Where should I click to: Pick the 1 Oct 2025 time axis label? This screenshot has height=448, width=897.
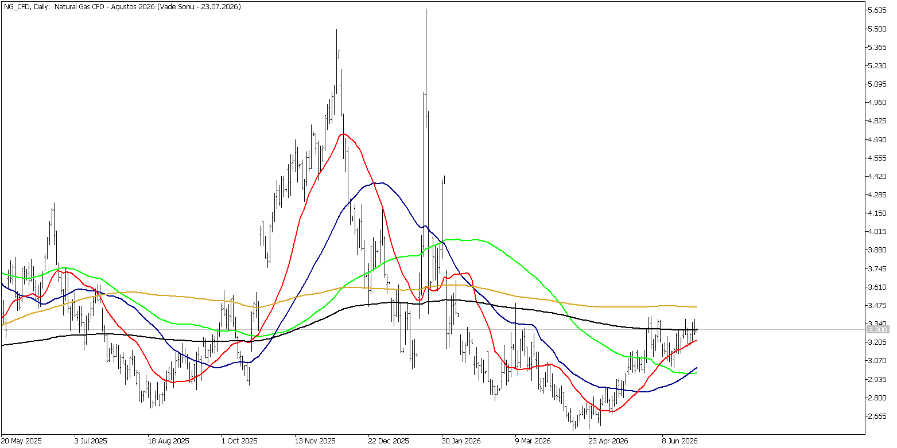[240, 442]
